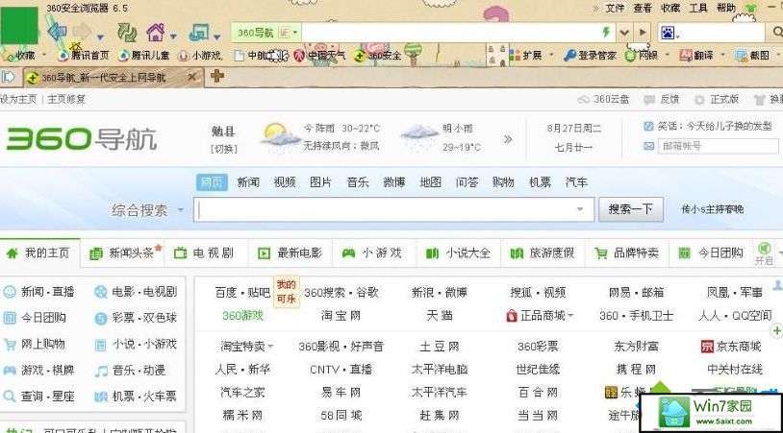Expand more weather with double chevron
Image resolution: width=783 pixels, height=433 pixels.
point(508,139)
